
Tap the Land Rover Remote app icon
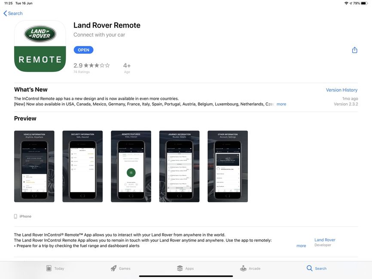tap(40, 46)
